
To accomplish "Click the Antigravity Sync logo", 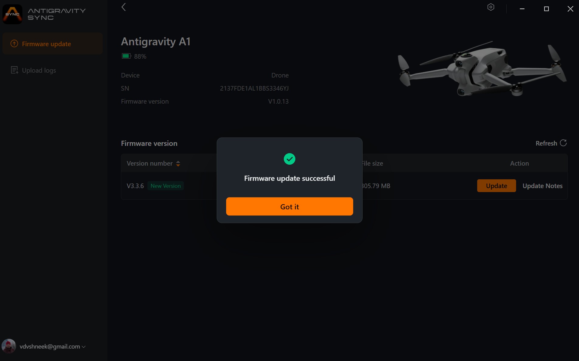I will (x=12, y=14).
